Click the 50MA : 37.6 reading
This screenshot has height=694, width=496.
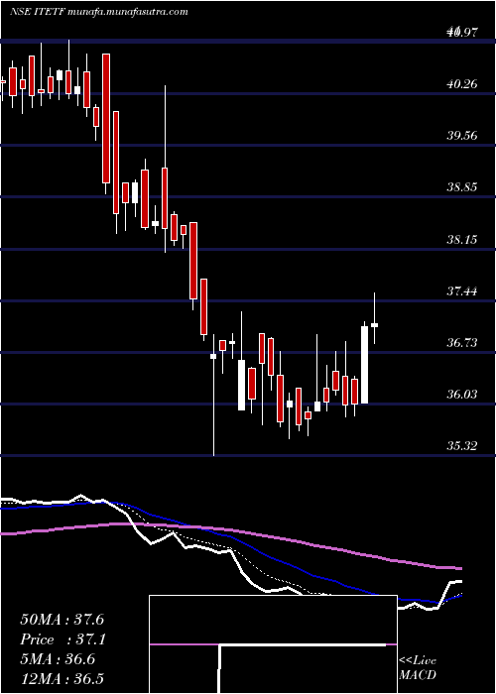click(x=62, y=620)
